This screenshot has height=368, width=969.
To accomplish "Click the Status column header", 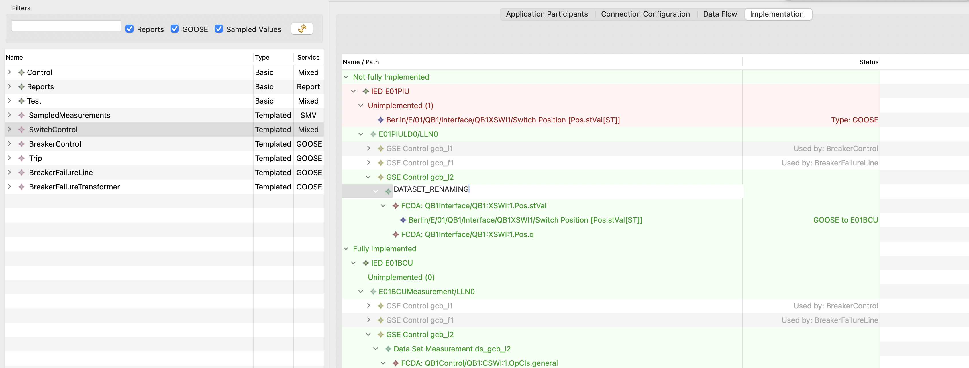I will click(x=811, y=62).
